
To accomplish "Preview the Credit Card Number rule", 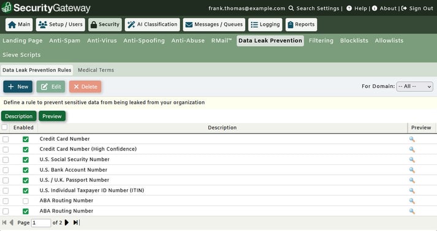I will point(412,139).
